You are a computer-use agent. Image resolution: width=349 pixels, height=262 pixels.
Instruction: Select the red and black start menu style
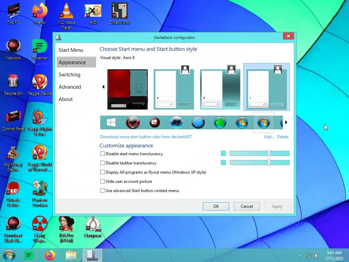(x=127, y=89)
